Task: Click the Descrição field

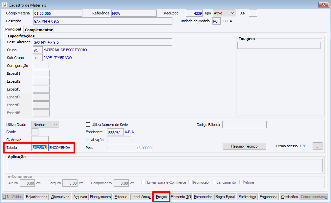Action: click(x=103, y=21)
